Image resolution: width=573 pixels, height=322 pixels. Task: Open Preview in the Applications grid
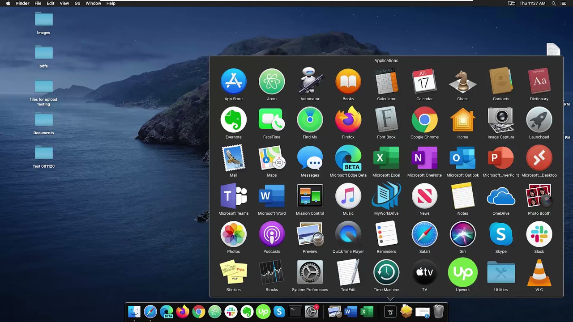[310, 234]
